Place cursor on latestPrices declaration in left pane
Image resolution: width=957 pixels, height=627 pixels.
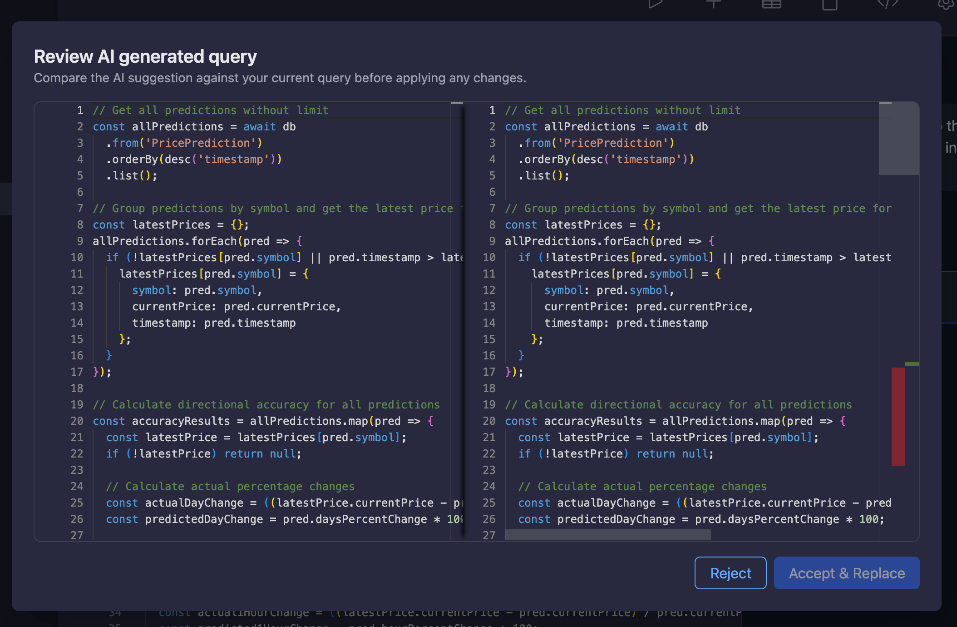tap(171, 225)
